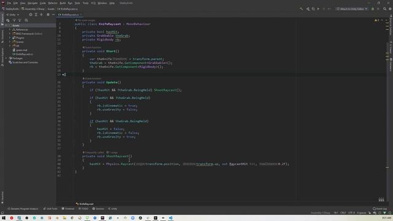The height and width of the screenshot is (221, 393).
Task: Click the explorer search magnifier icon
Action: (26, 20)
